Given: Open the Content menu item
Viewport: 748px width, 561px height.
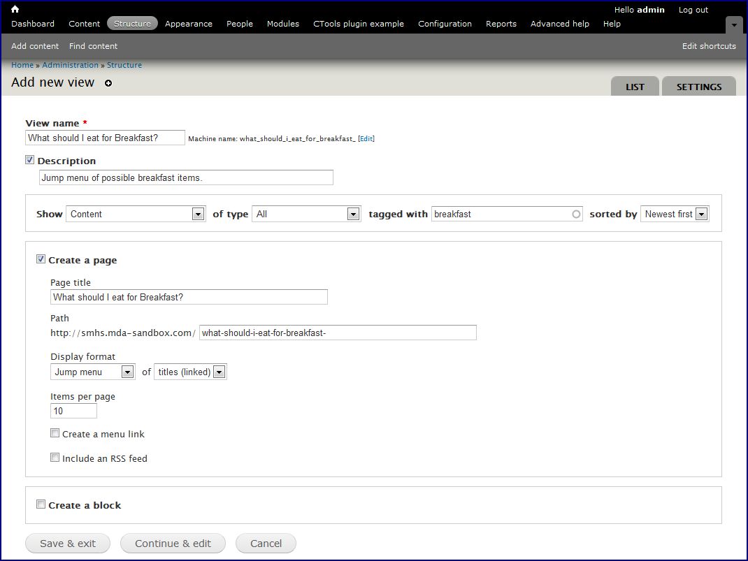Looking at the screenshot, I should 85,24.
